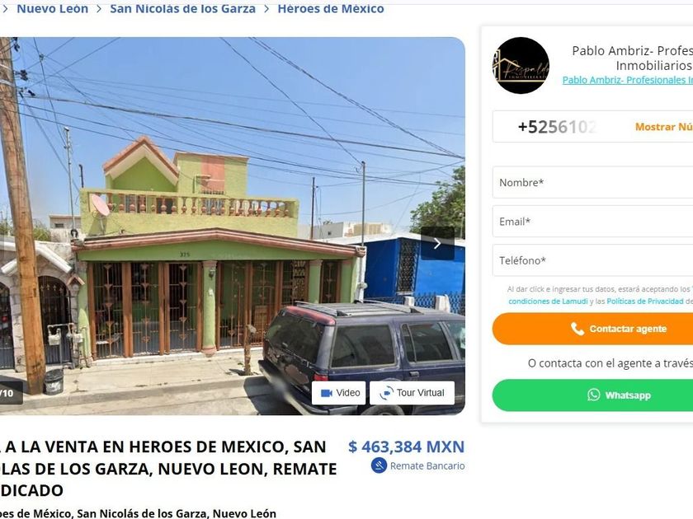
Task: Click the video camera icon
Action: [326, 393]
